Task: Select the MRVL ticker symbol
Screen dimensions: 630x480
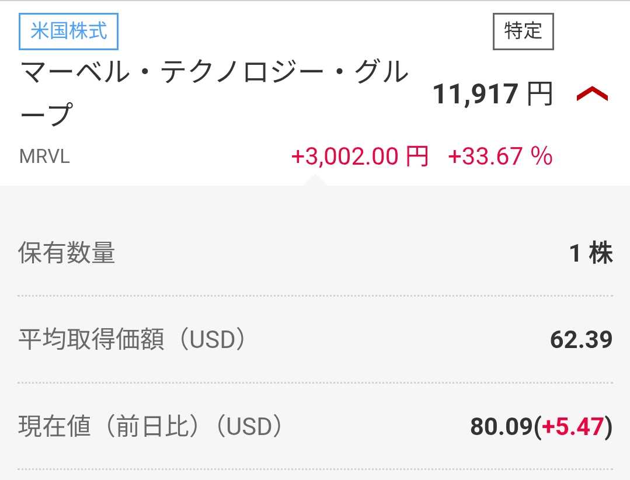Action: click(x=45, y=157)
